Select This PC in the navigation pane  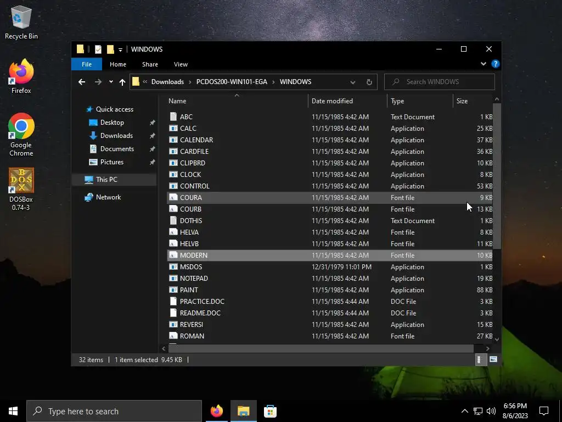[x=114, y=180]
